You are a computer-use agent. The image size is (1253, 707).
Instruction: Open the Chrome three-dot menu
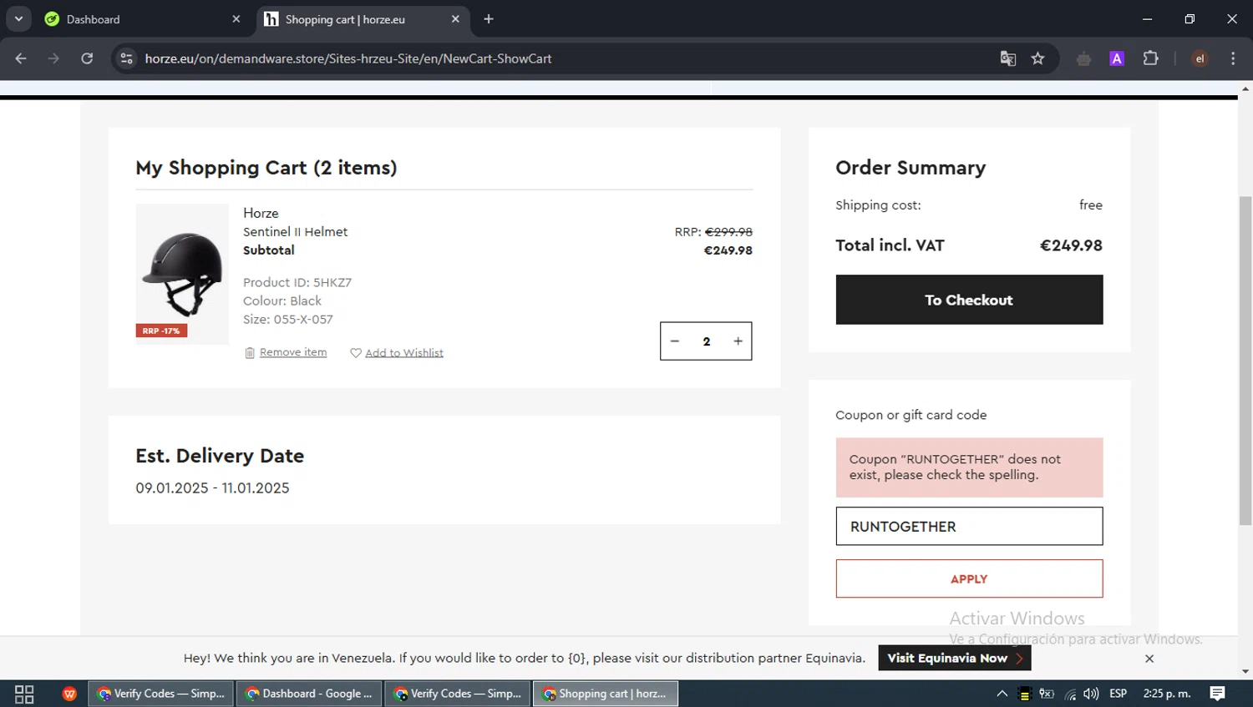[1233, 58]
